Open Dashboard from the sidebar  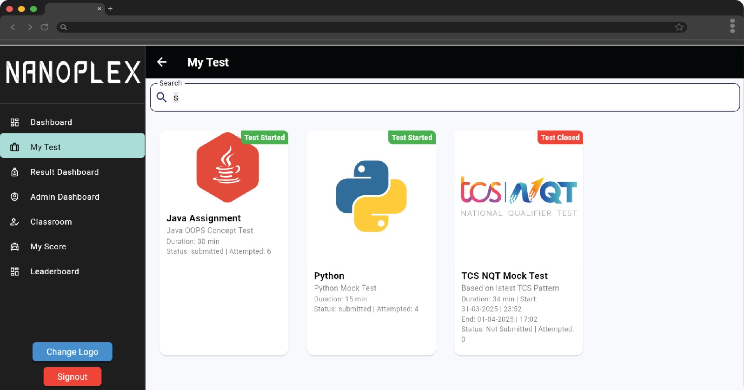coord(73,122)
